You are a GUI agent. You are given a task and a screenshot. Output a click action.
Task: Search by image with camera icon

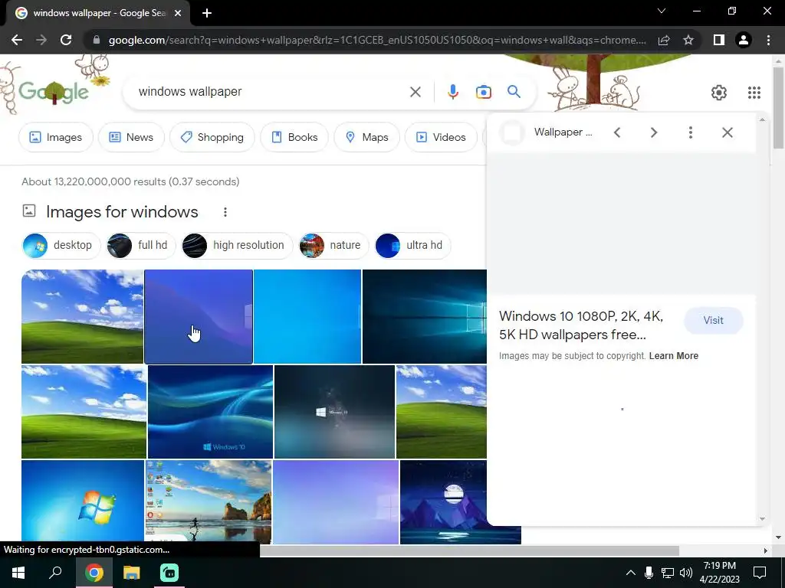click(483, 92)
